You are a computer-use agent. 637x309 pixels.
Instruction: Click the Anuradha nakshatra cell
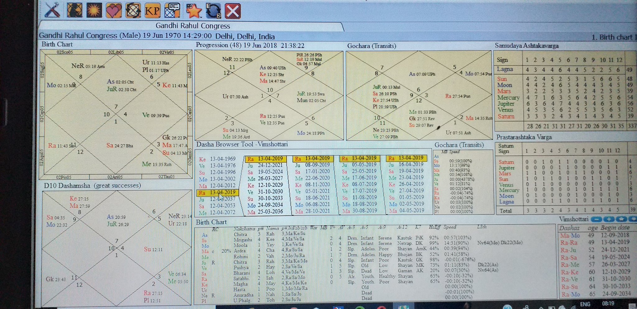tap(243, 295)
